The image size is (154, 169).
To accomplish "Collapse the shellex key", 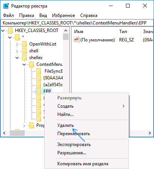I will pyautogui.click(x=17, y=58).
